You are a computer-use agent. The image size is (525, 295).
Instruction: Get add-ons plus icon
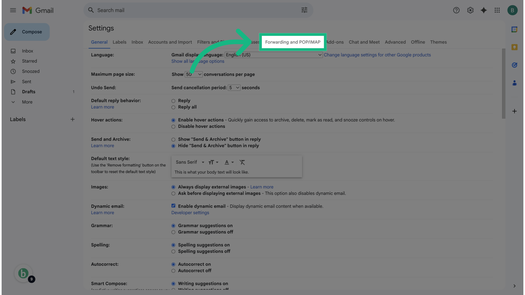click(x=514, y=111)
